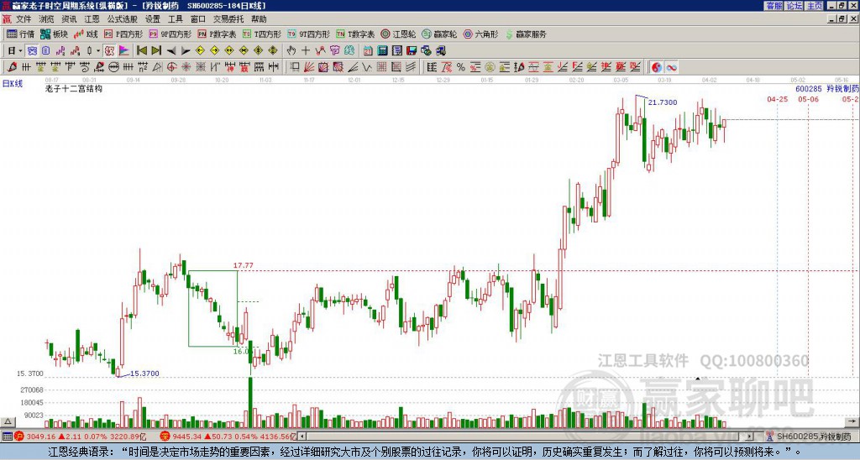Toggle the infinity symbol icon
The width and height of the screenshot is (860, 460).
click(x=671, y=67)
